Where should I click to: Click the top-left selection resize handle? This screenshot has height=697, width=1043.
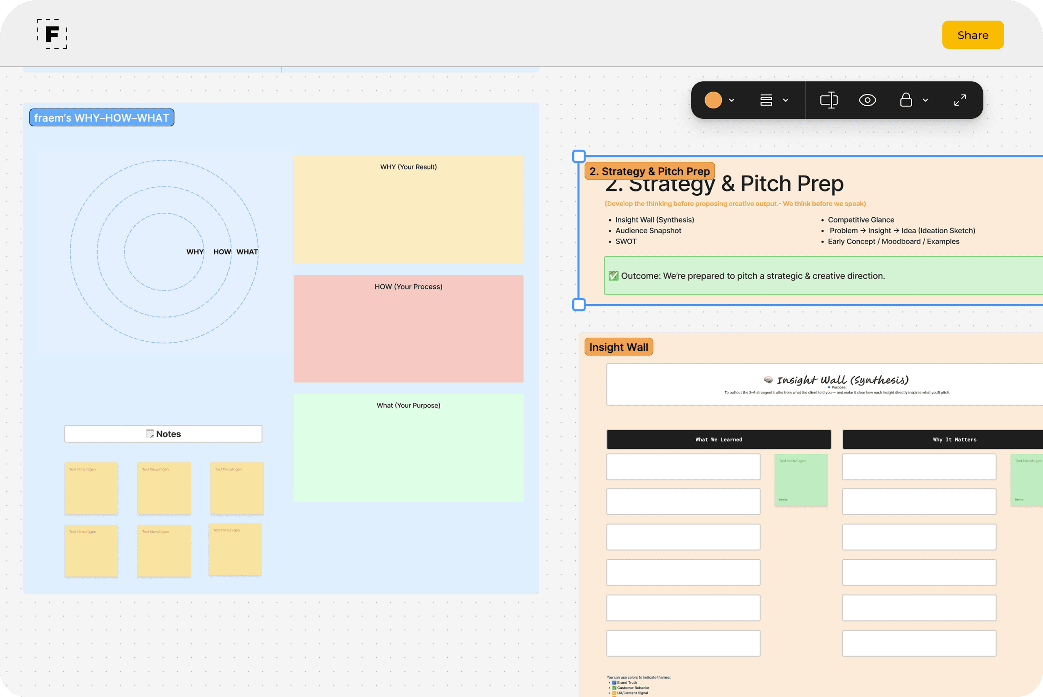click(x=579, y=156)
